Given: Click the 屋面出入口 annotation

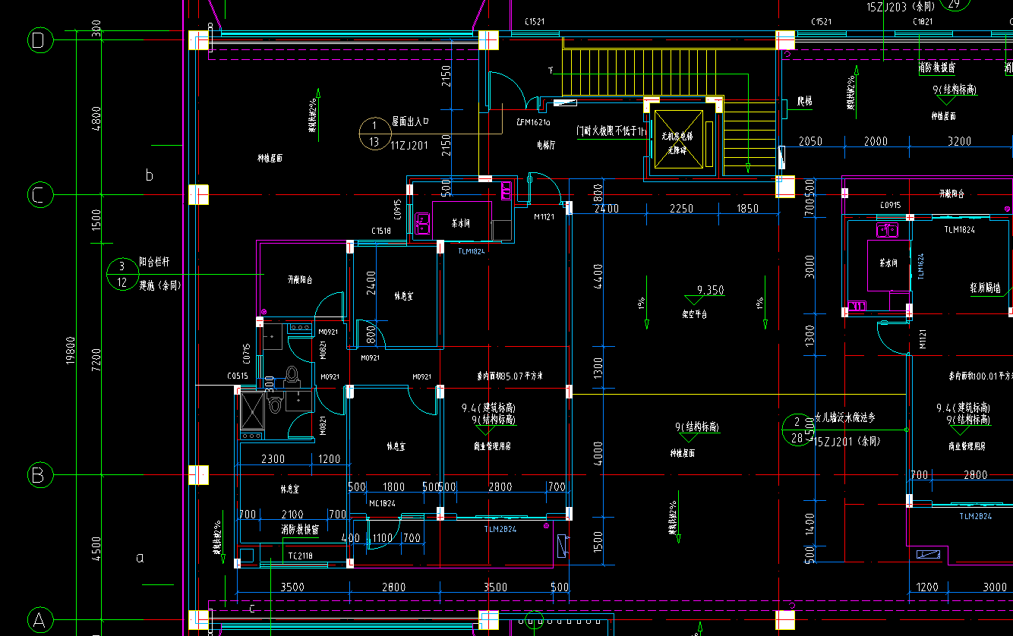Looking at the screenshot, I should pyautogui.click(x=411, y=121).
